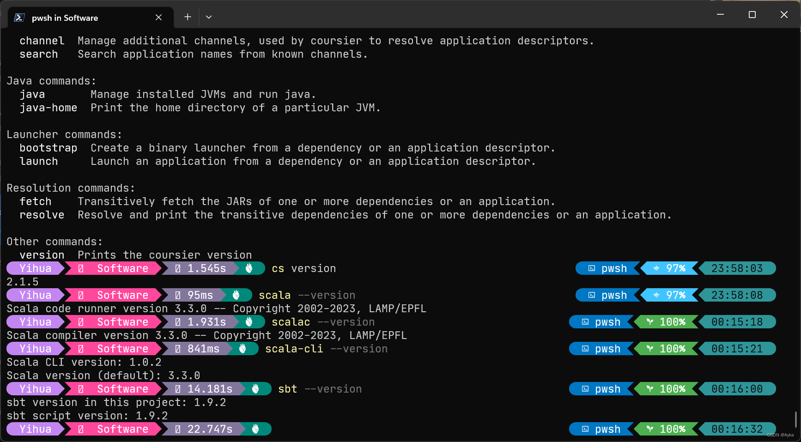Open a new tab with the plus button

[x=188, y=17]
